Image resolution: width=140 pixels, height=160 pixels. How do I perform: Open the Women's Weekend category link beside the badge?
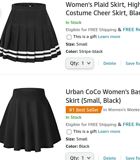pyautogui.click(x=122, y=110)
